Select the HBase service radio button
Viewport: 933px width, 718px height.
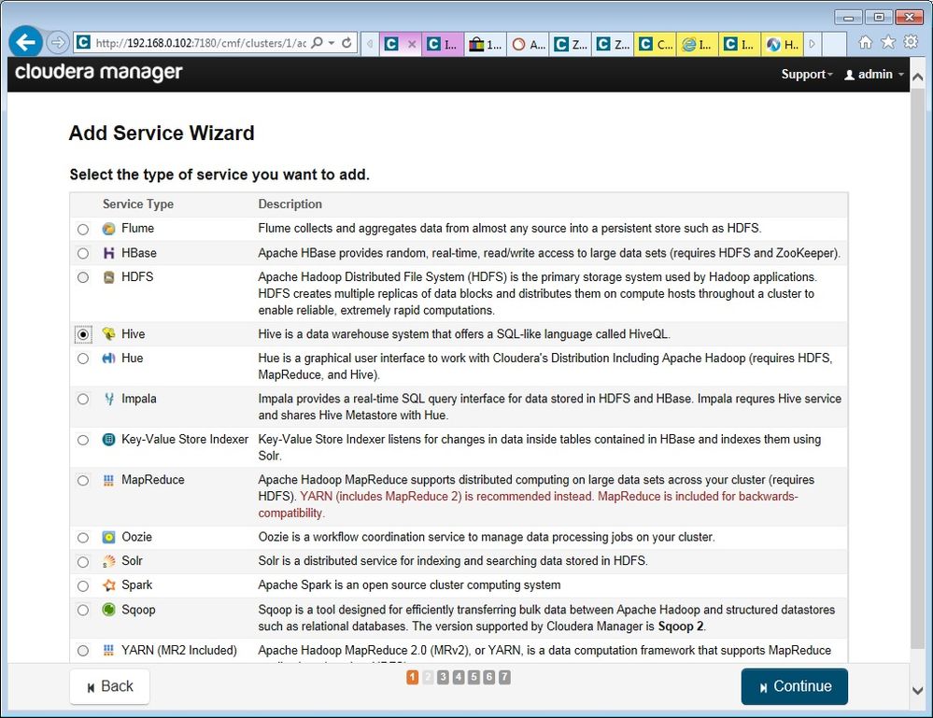pyautogui.click(x=83, y=253)
